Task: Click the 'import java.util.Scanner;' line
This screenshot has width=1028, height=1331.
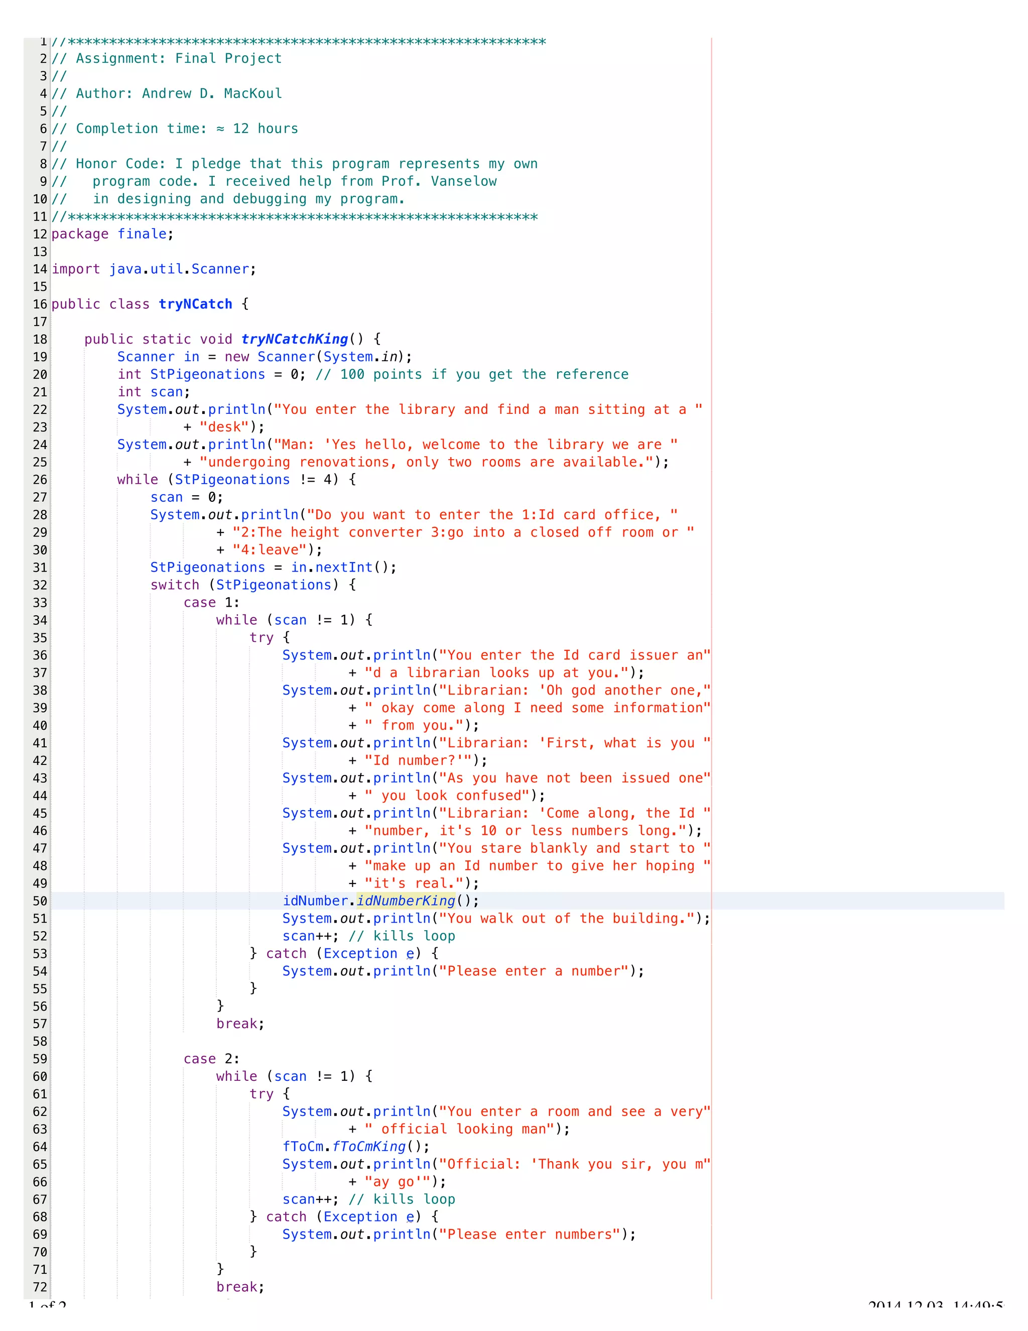Action: click(154, 269)
